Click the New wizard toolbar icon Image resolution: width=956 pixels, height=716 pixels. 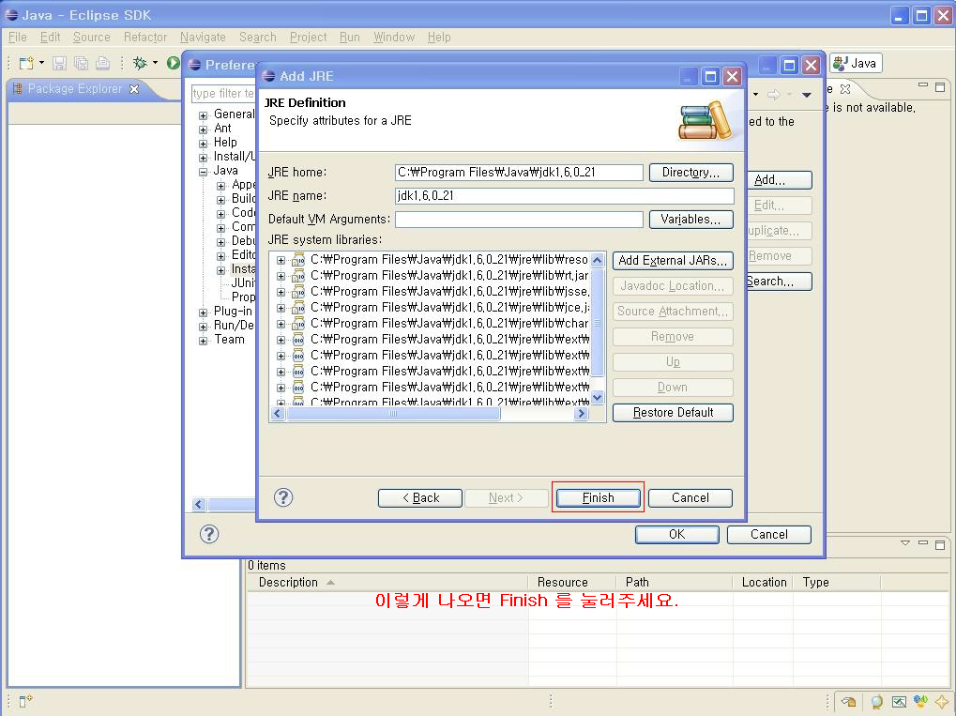pos(26,63)
